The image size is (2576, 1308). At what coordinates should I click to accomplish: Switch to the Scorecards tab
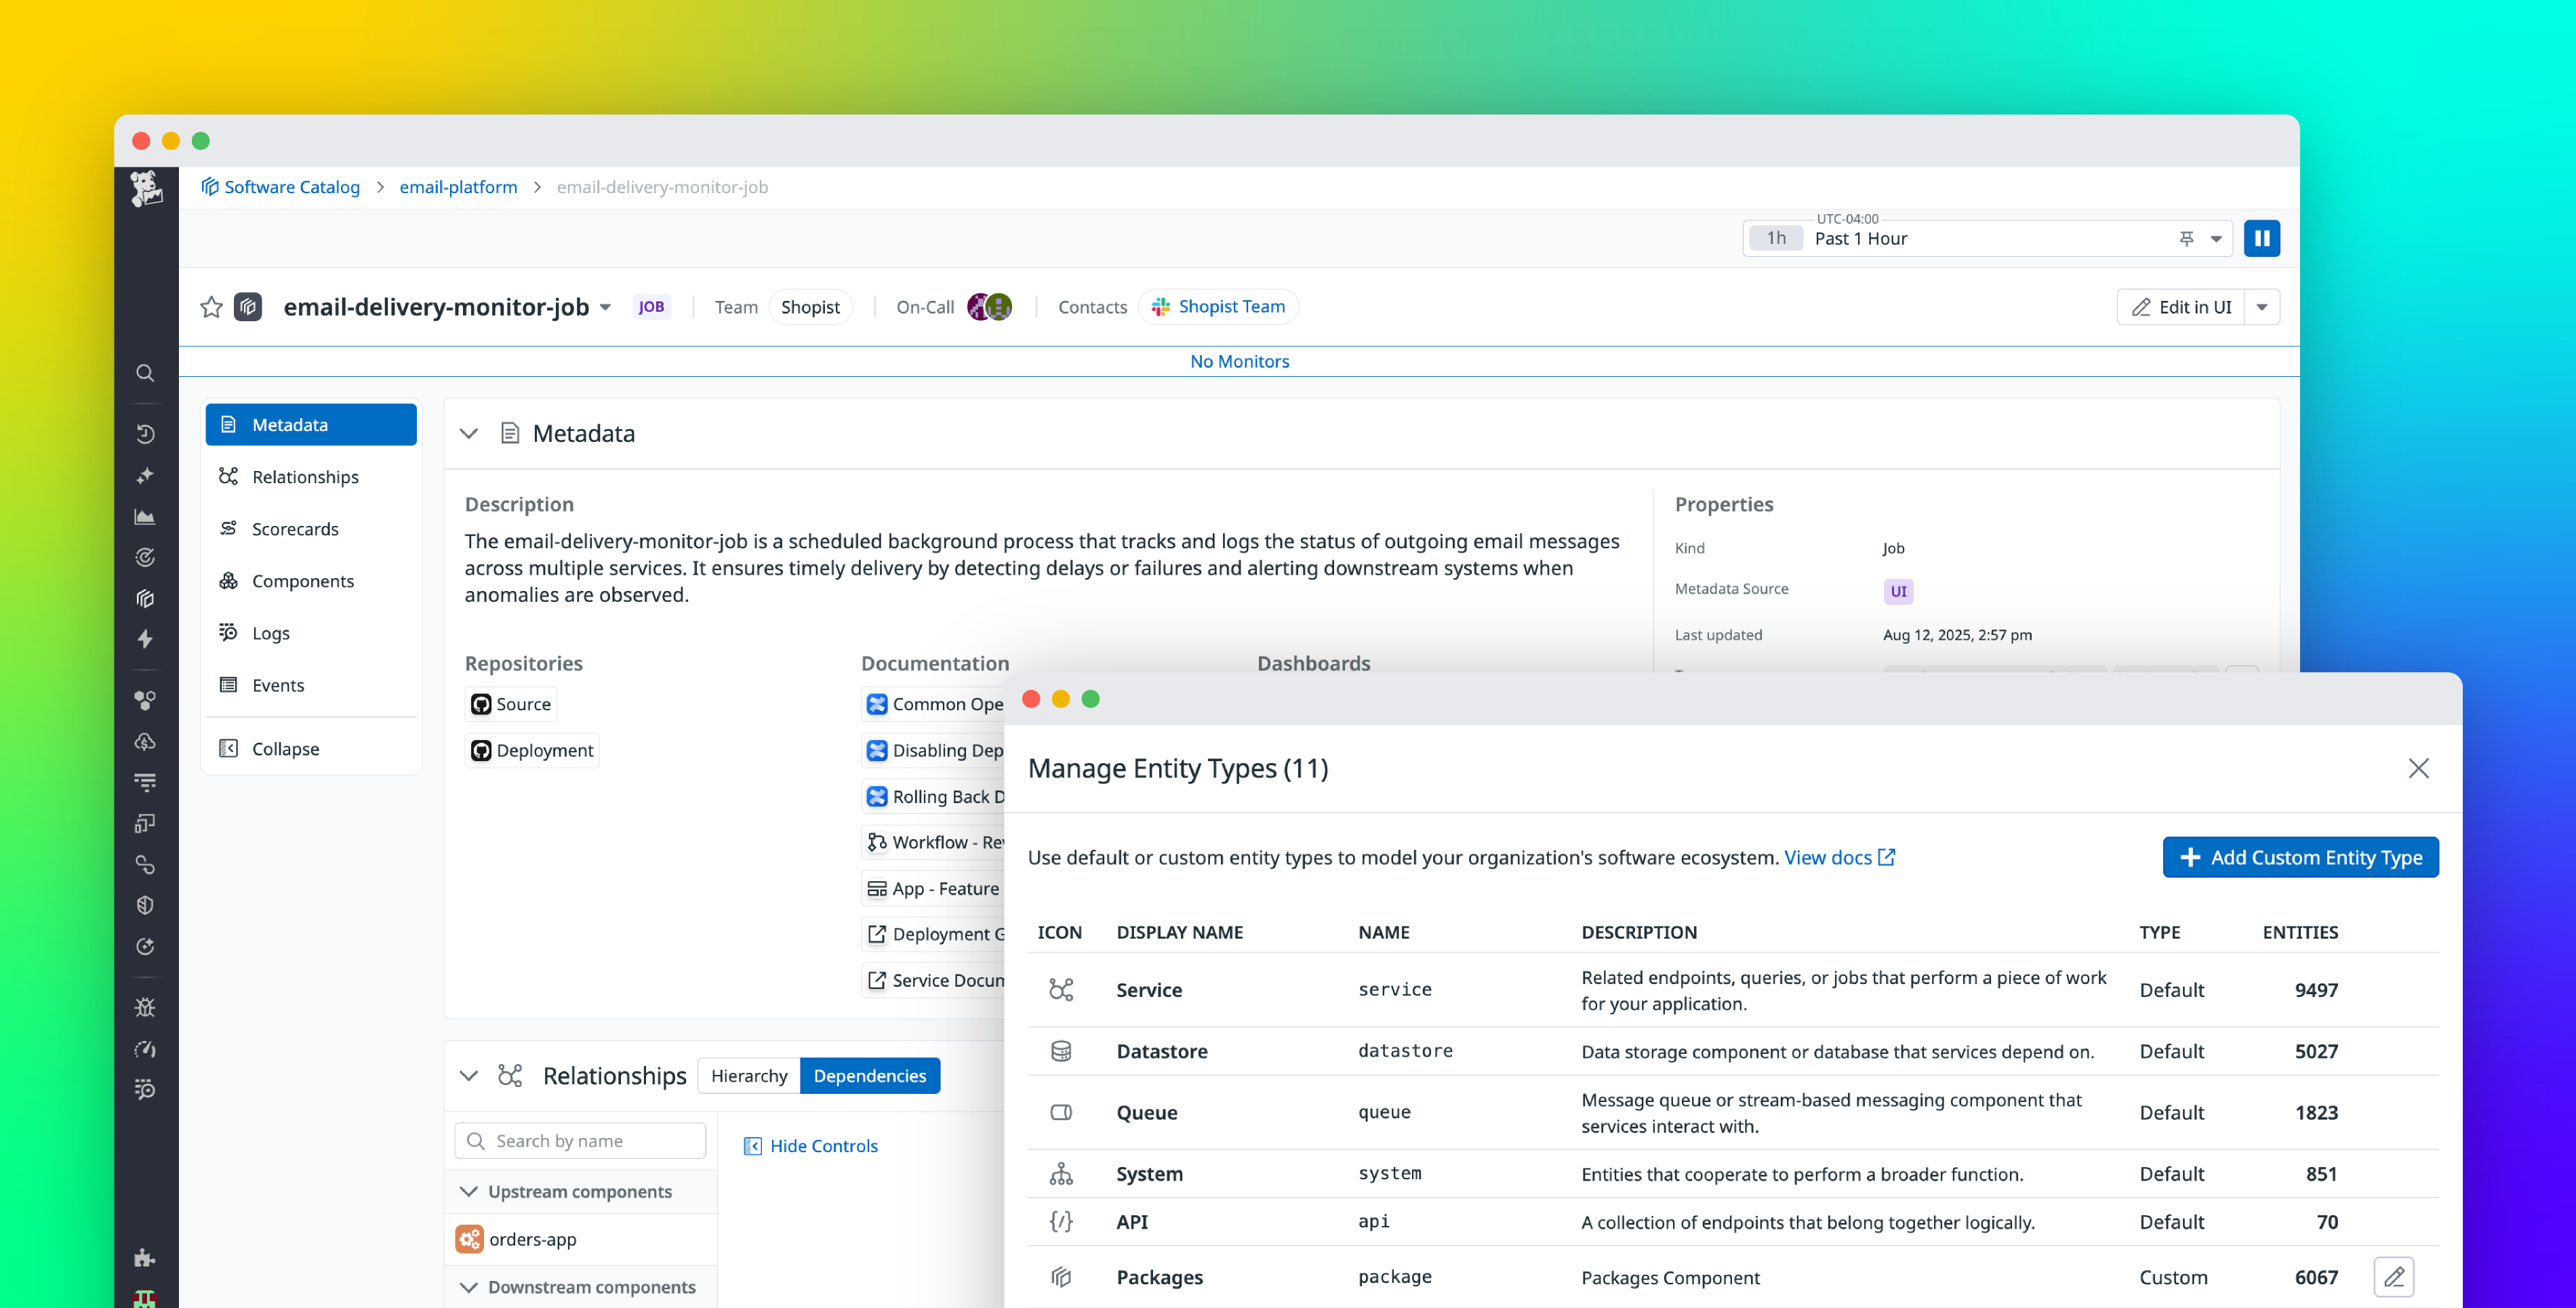pyautogui.click(x=295, y=528)
